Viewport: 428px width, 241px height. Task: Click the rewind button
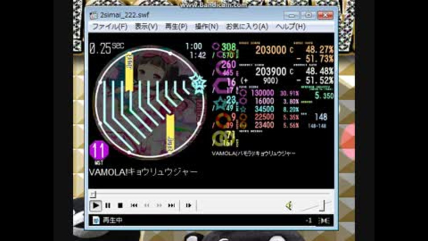[147, 205]
